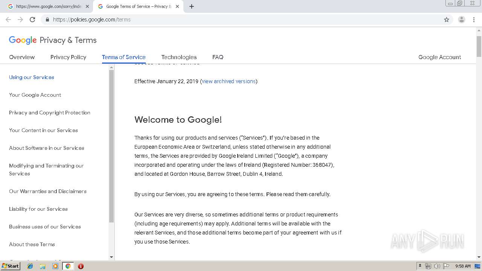The height and width of the screenshot is (271, 482).
Task: Open Our Warranties and Disclaimers section
Action: coord(48,191)
